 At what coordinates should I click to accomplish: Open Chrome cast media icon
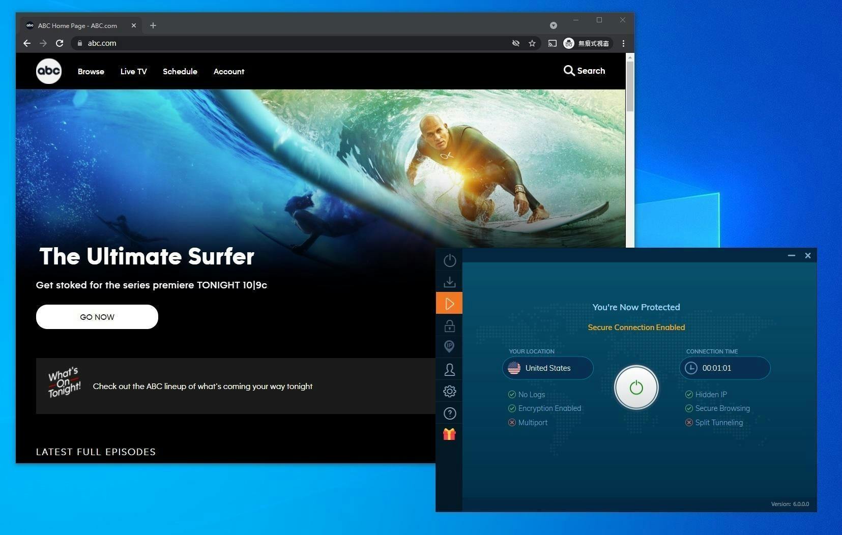553,43
